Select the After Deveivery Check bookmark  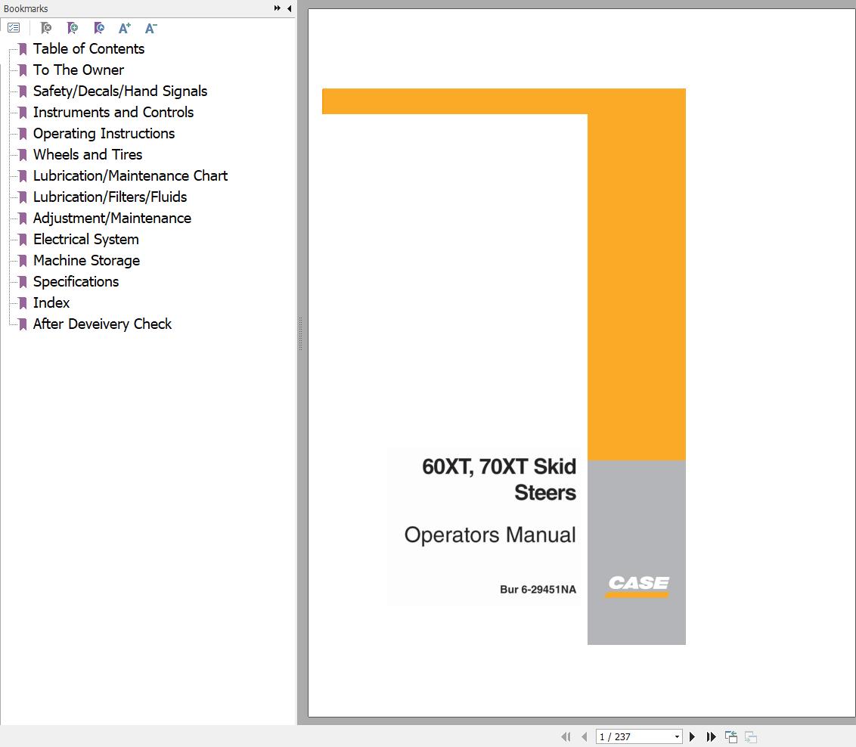[x=102, y=324]
